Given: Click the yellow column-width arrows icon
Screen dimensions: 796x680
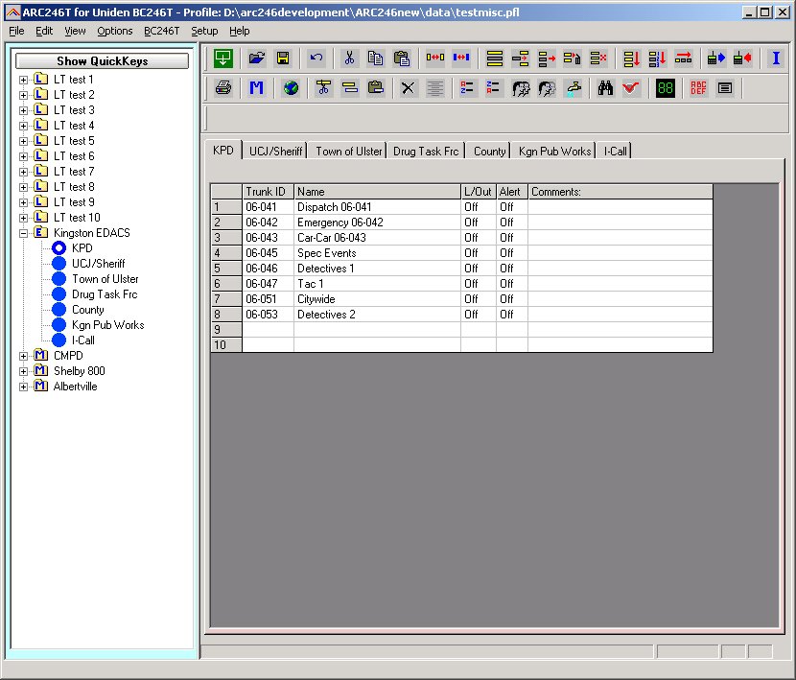Looking at the screenshot, I should click(435, 58).
